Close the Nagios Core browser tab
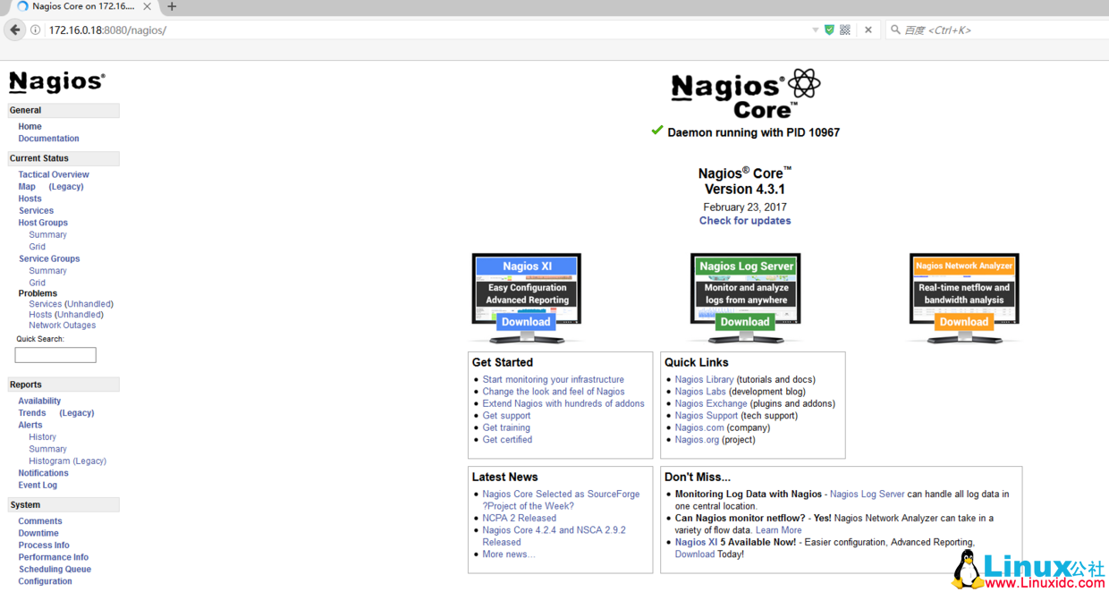The image size is (1109, 592). (148, 6)
